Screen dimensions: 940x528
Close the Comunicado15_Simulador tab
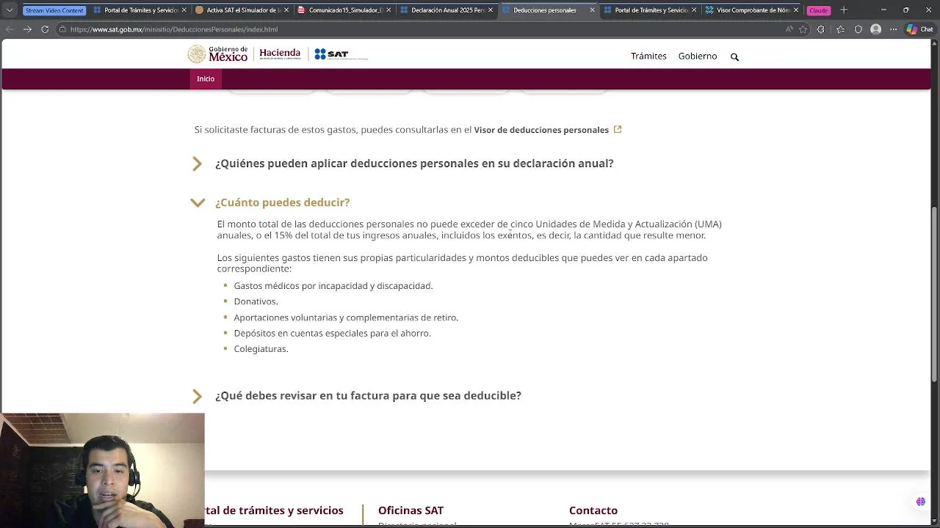pos(388,10)
